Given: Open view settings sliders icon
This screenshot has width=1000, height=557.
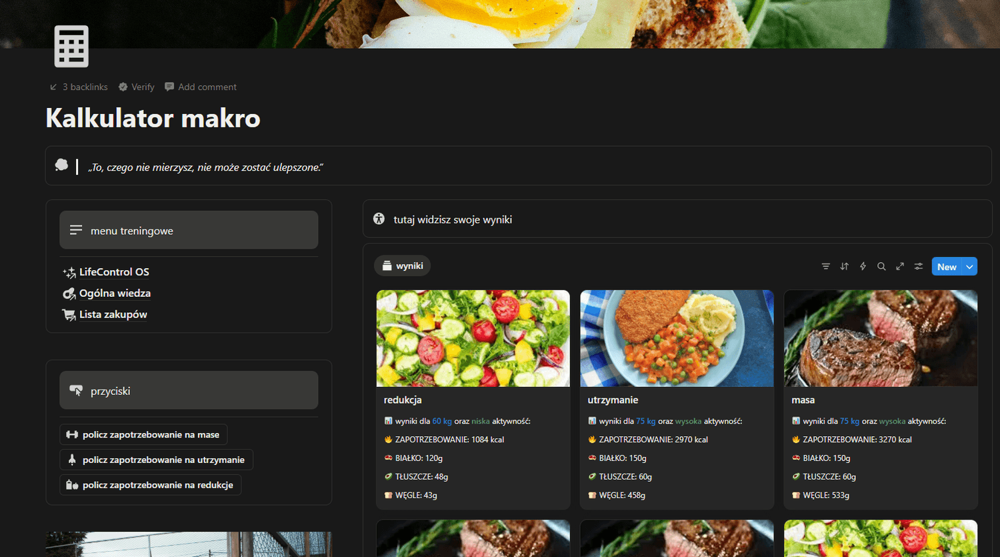Looking at the screenshot, I should click(919, 267).
